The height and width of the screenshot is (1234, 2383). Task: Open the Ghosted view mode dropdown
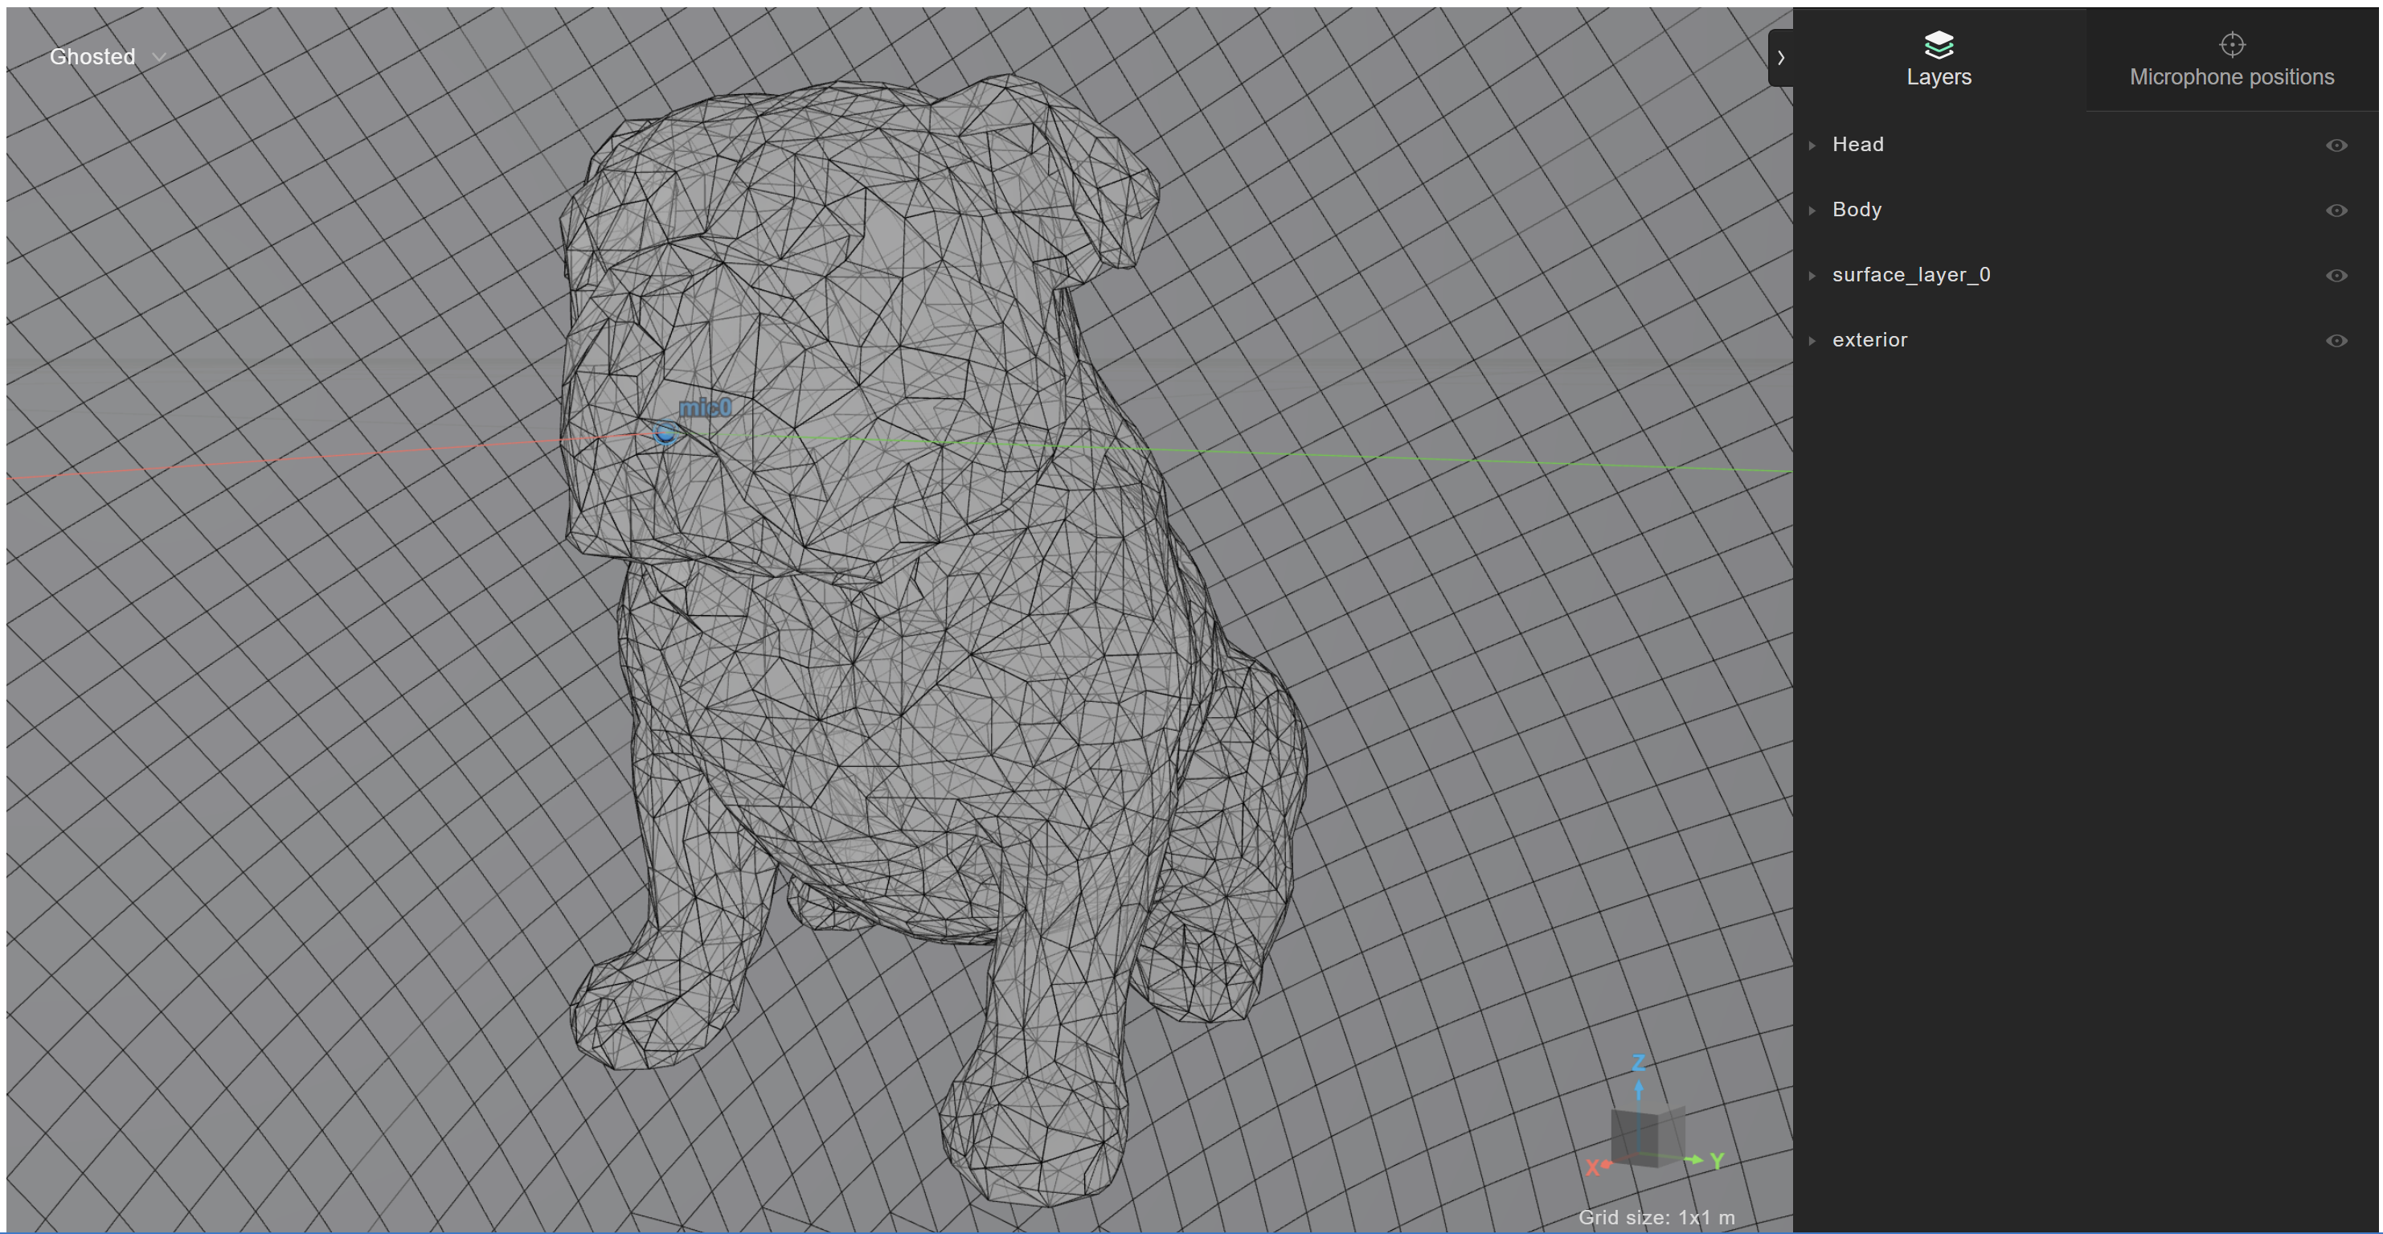[108, 56]
